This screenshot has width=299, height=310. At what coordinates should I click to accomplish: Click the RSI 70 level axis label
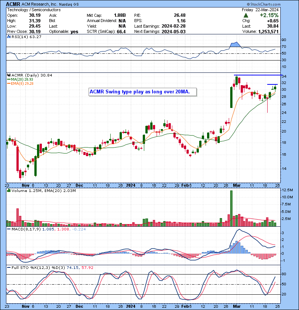coord(284,47)
